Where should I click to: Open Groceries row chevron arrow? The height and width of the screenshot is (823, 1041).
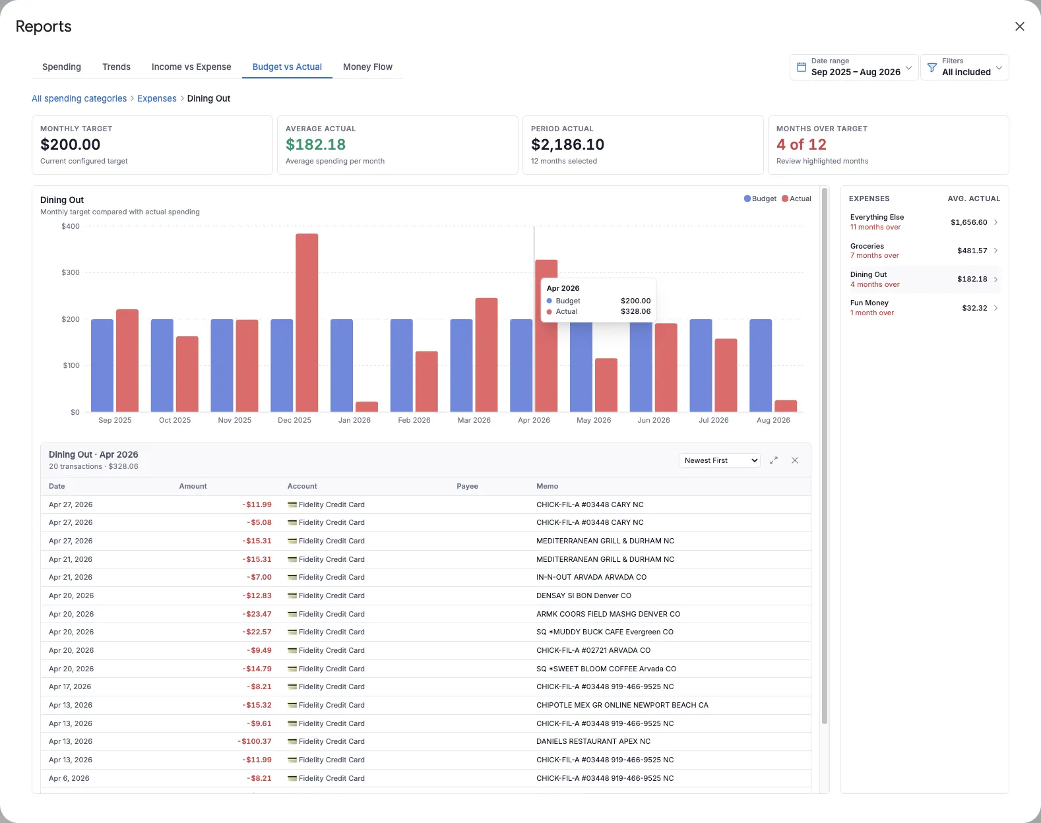point(995,251)
